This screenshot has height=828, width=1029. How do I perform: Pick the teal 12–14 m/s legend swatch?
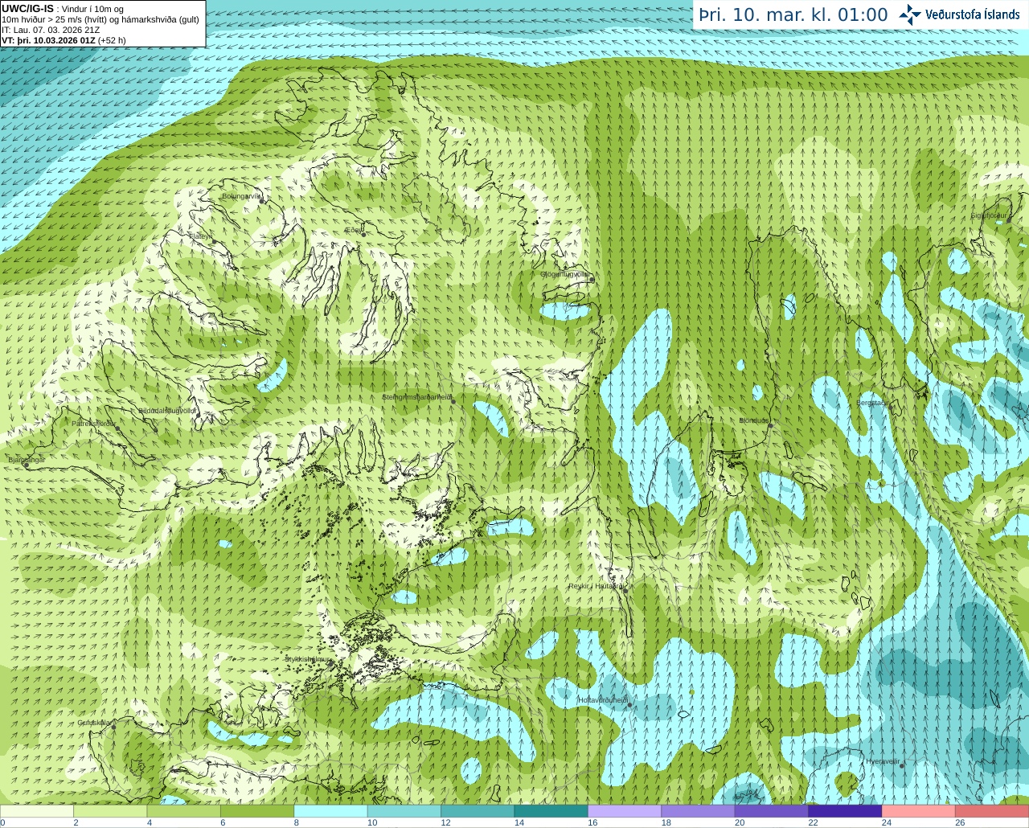[x=478, y=811]
